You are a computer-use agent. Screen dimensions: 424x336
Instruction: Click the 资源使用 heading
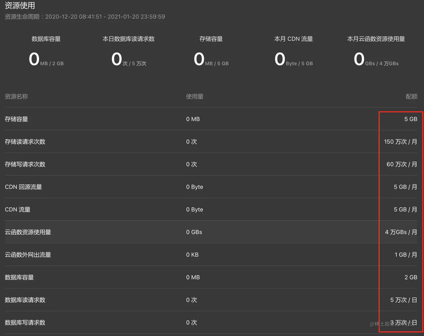click(x=20, y=5)
